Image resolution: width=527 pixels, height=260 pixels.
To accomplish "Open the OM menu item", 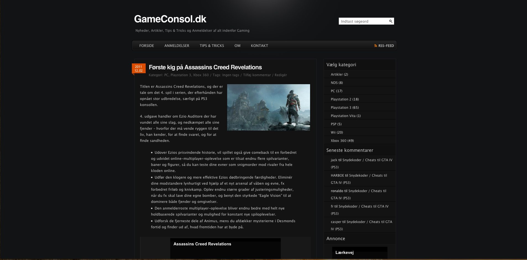I will (237, 46).
